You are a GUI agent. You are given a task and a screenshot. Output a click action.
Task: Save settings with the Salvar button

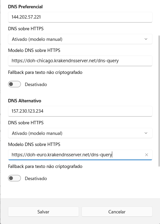[x=43, y=212]
